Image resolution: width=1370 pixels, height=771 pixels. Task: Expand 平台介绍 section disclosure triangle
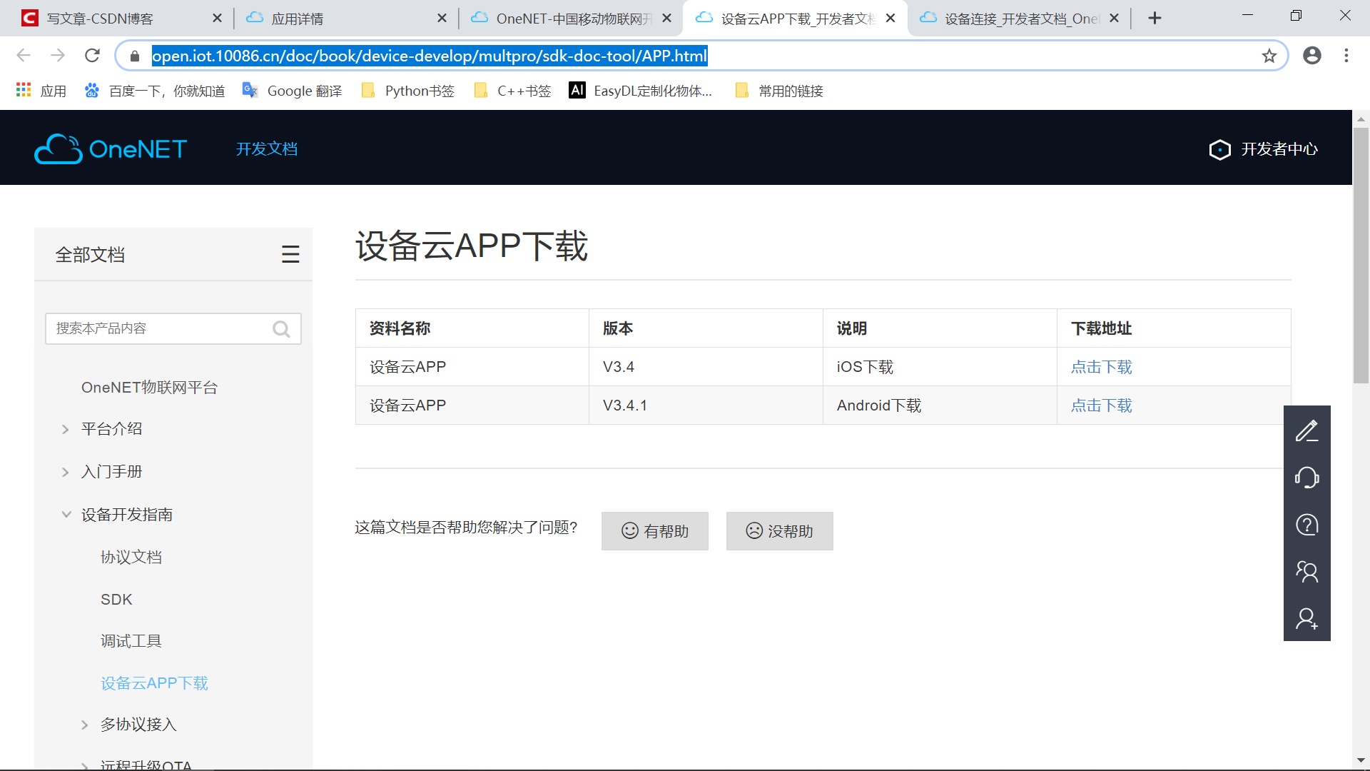pyautogui.click(x=65, y=428)
